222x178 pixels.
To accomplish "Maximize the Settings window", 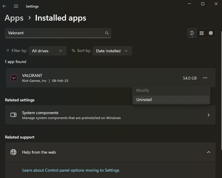I will click(203, 4).
